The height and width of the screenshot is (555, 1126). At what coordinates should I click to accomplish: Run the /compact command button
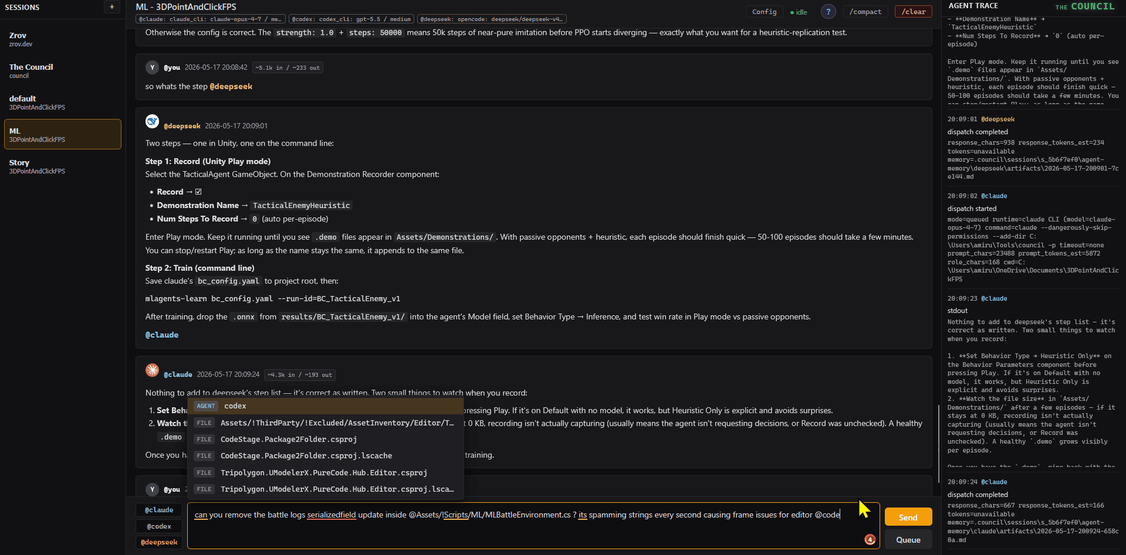[865, 12]
